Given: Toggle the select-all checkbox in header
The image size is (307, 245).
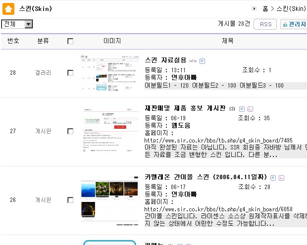Looking at the screenshot, I should [70, 41].
